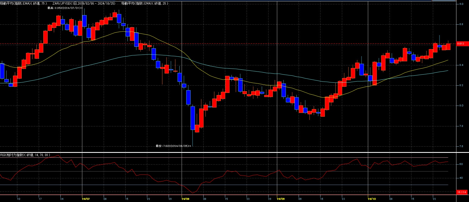469x202 pixels.
Task: Click the 9.0 price scale label
Action: (461, 4)
